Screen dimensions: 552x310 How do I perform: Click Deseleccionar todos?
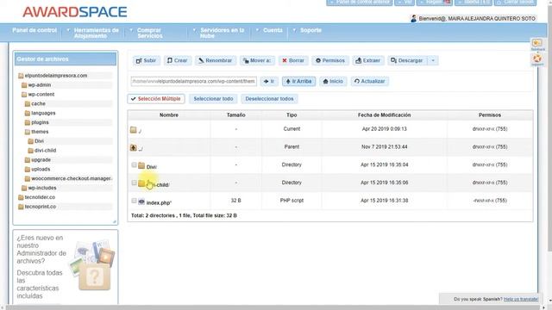pyautogui.click(x=269, y=99)
